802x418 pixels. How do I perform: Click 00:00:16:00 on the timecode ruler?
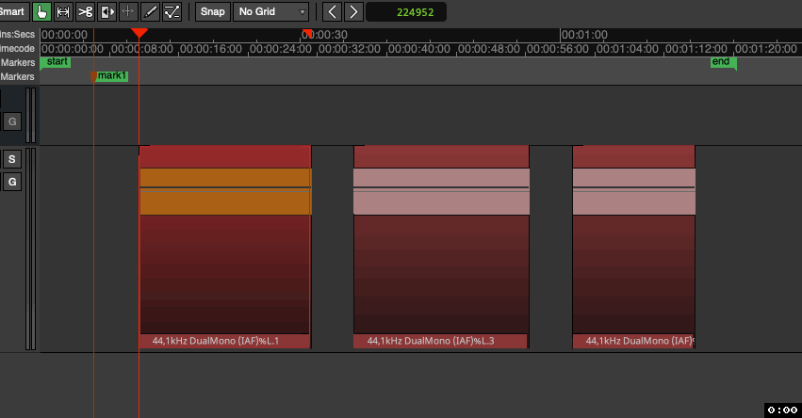click(211, 49)
